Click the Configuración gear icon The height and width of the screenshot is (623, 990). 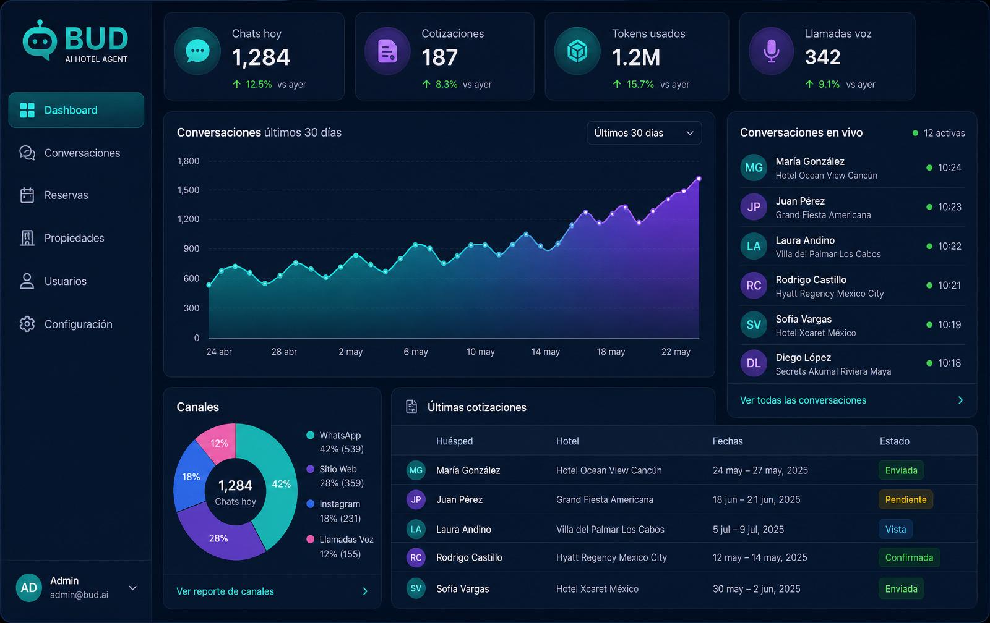point(27,324)
